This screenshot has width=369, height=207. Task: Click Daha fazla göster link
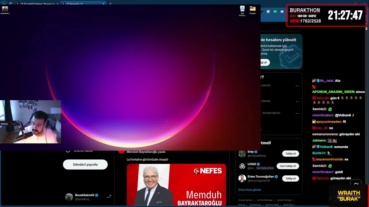[250, 190]
